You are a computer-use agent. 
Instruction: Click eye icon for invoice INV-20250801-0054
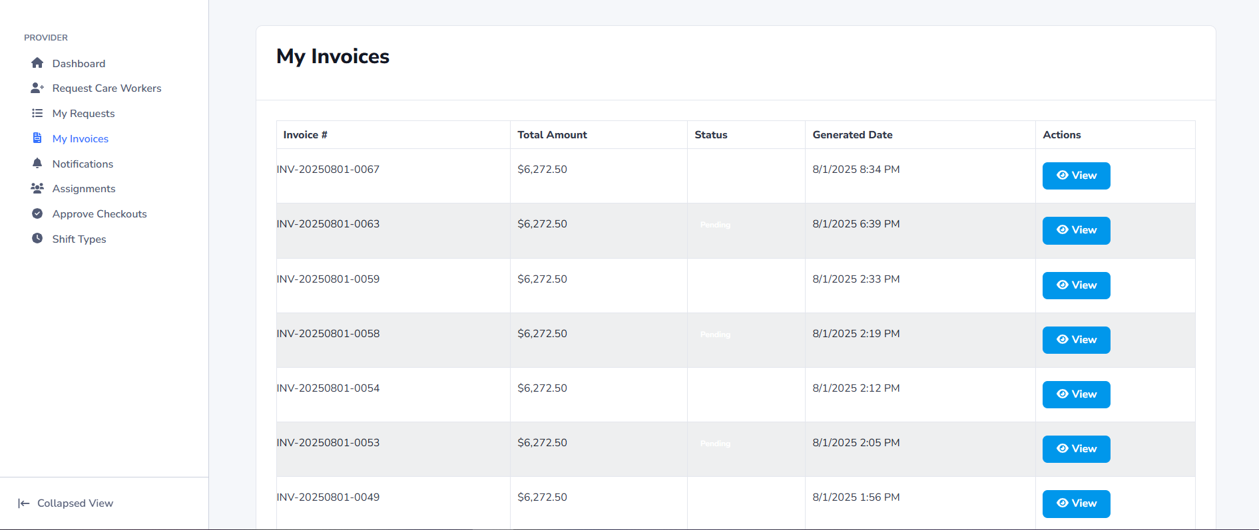pyautogui.click(x=1063, y=394)
